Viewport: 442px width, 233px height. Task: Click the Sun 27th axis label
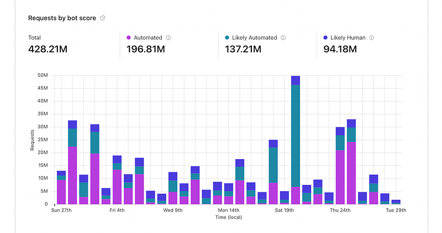click(x=61, y=210)
